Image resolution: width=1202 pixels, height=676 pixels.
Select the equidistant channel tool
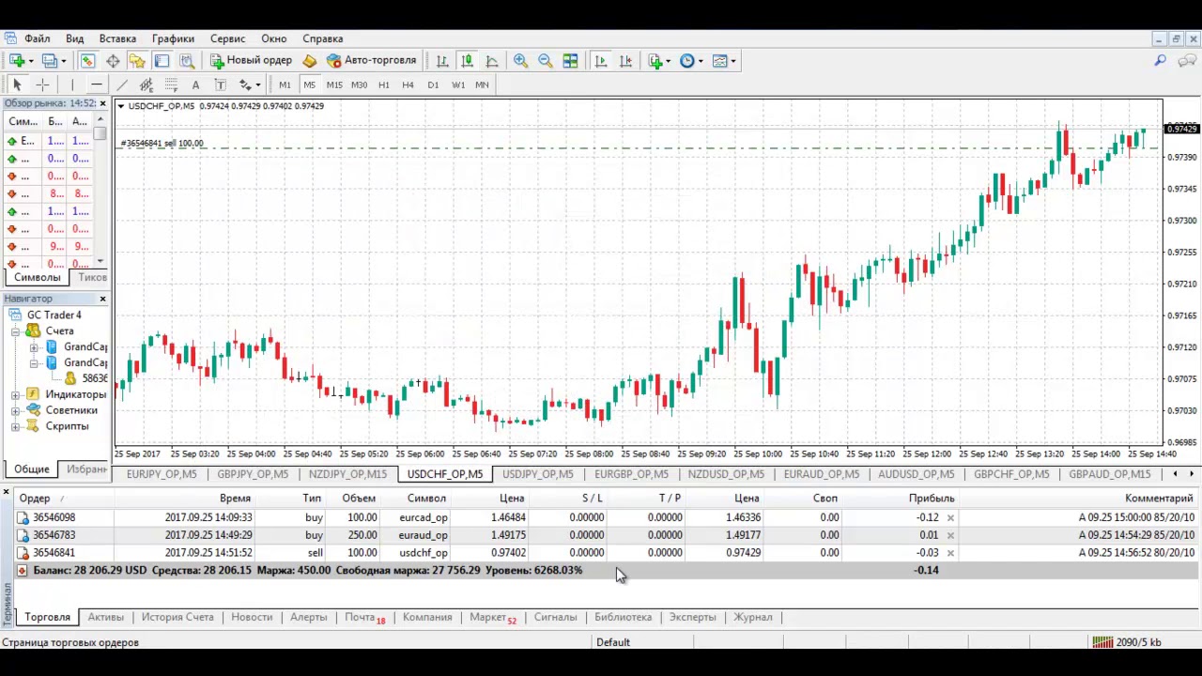pyautogui.click(x=146, y=84)
